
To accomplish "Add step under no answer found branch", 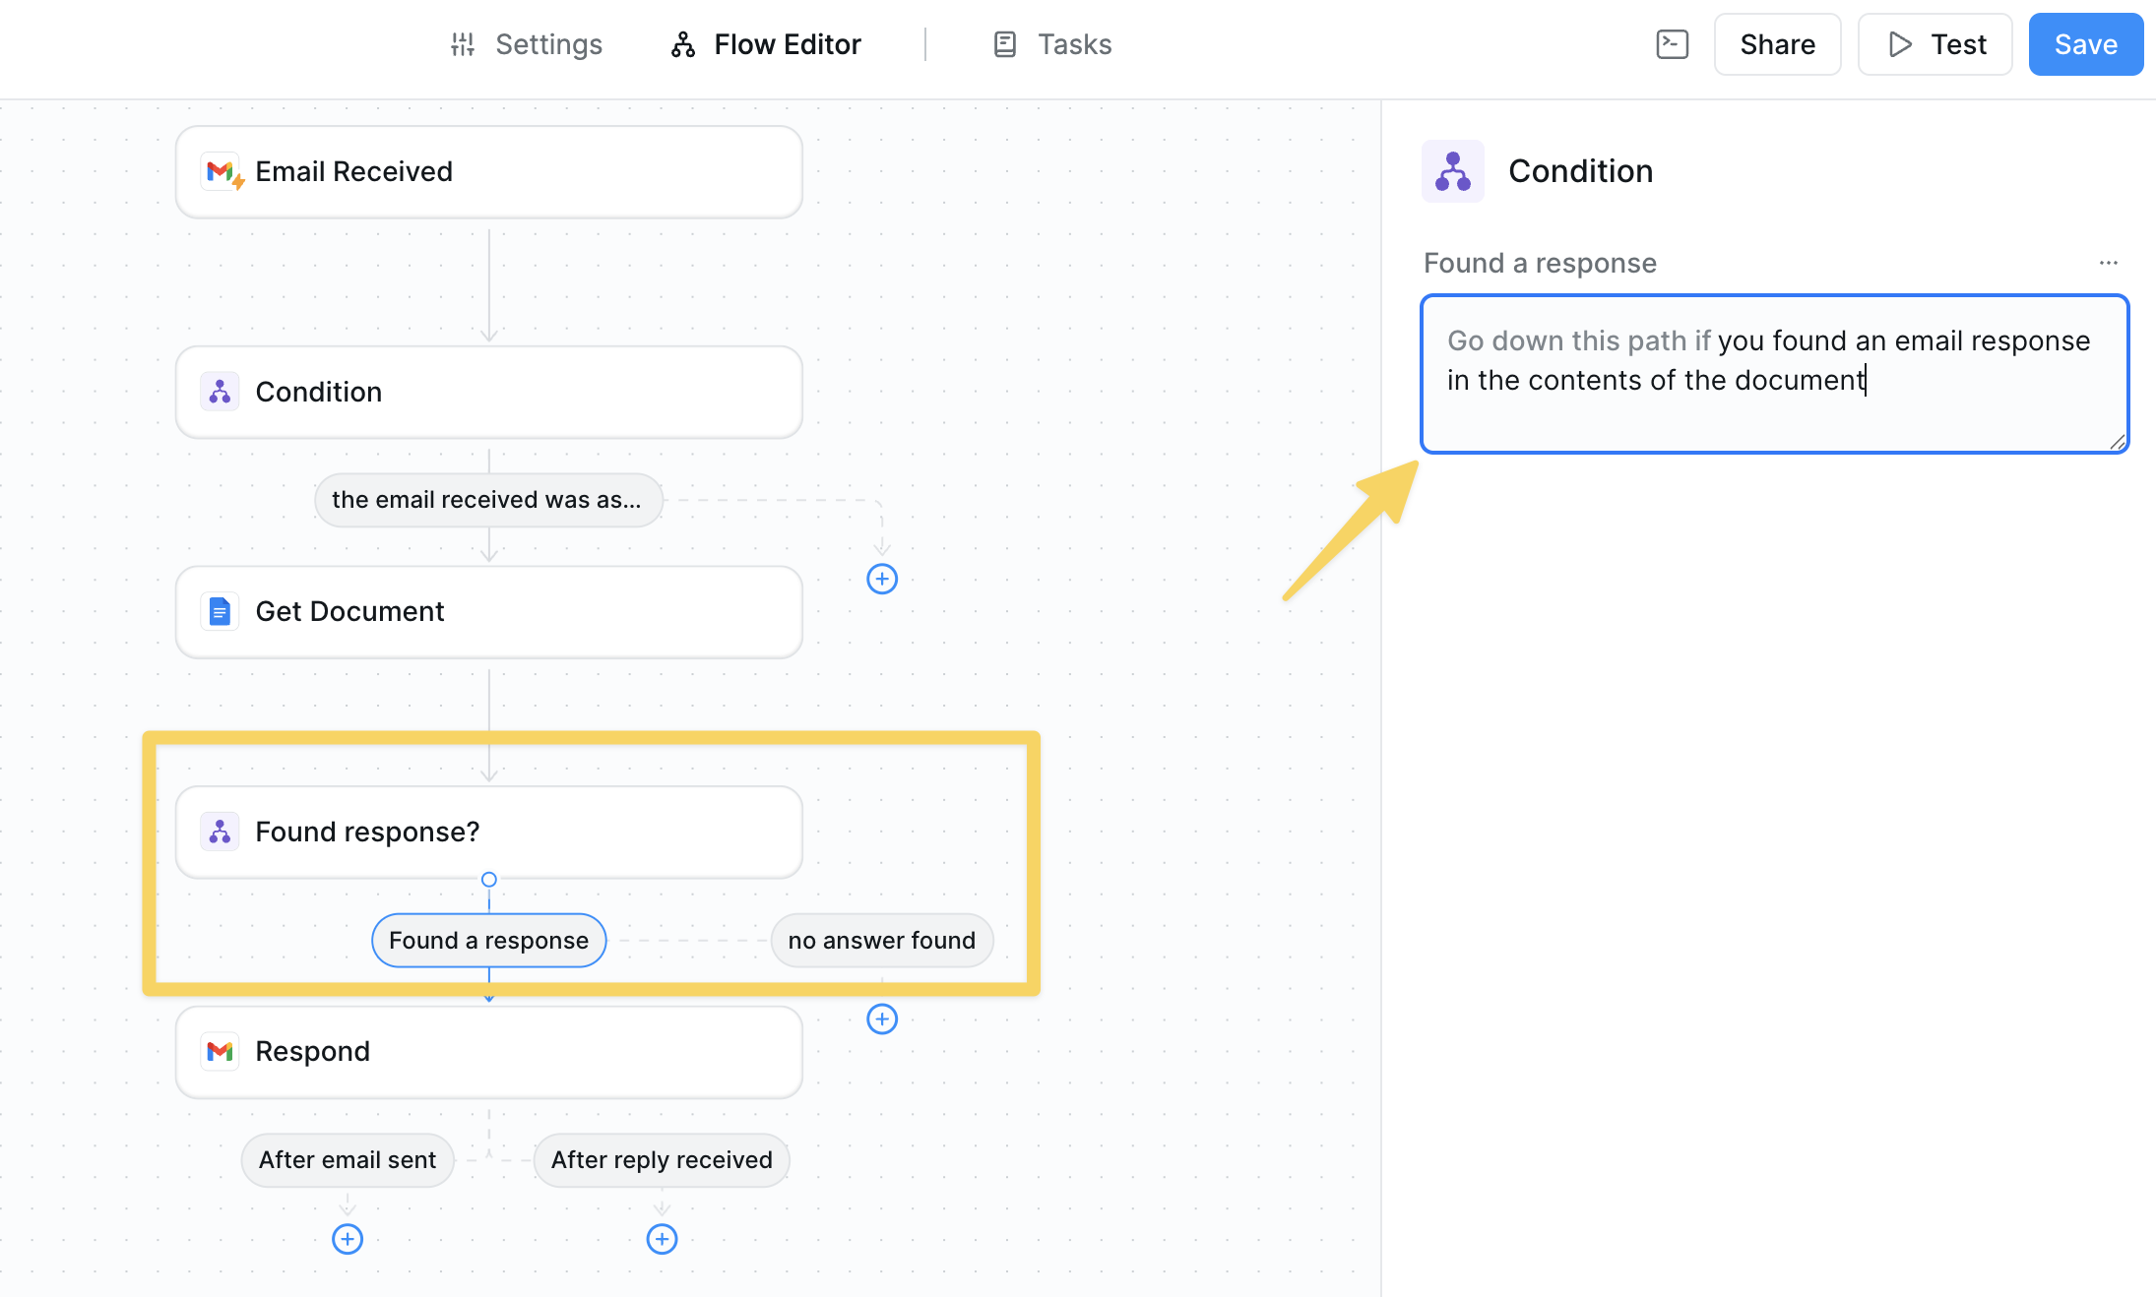I will [881, 1019].
